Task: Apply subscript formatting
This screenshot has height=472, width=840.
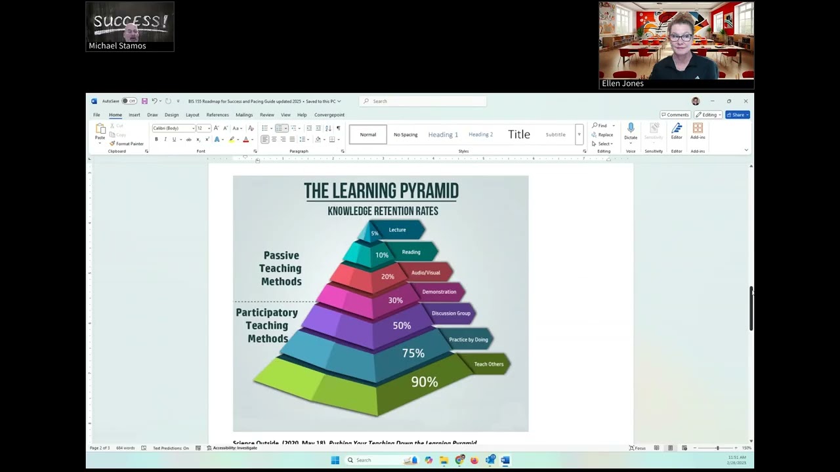Action: (x=198, y=140)
